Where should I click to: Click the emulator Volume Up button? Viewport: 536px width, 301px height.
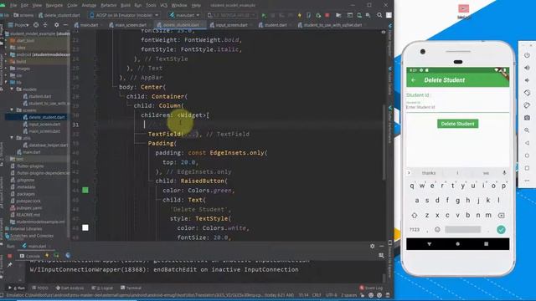[527, 68]
